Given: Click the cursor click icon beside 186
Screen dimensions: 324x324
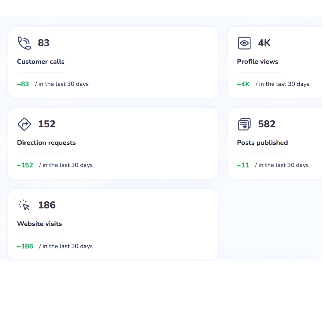Looking at the screenshot, I should (x=24, y=205).
